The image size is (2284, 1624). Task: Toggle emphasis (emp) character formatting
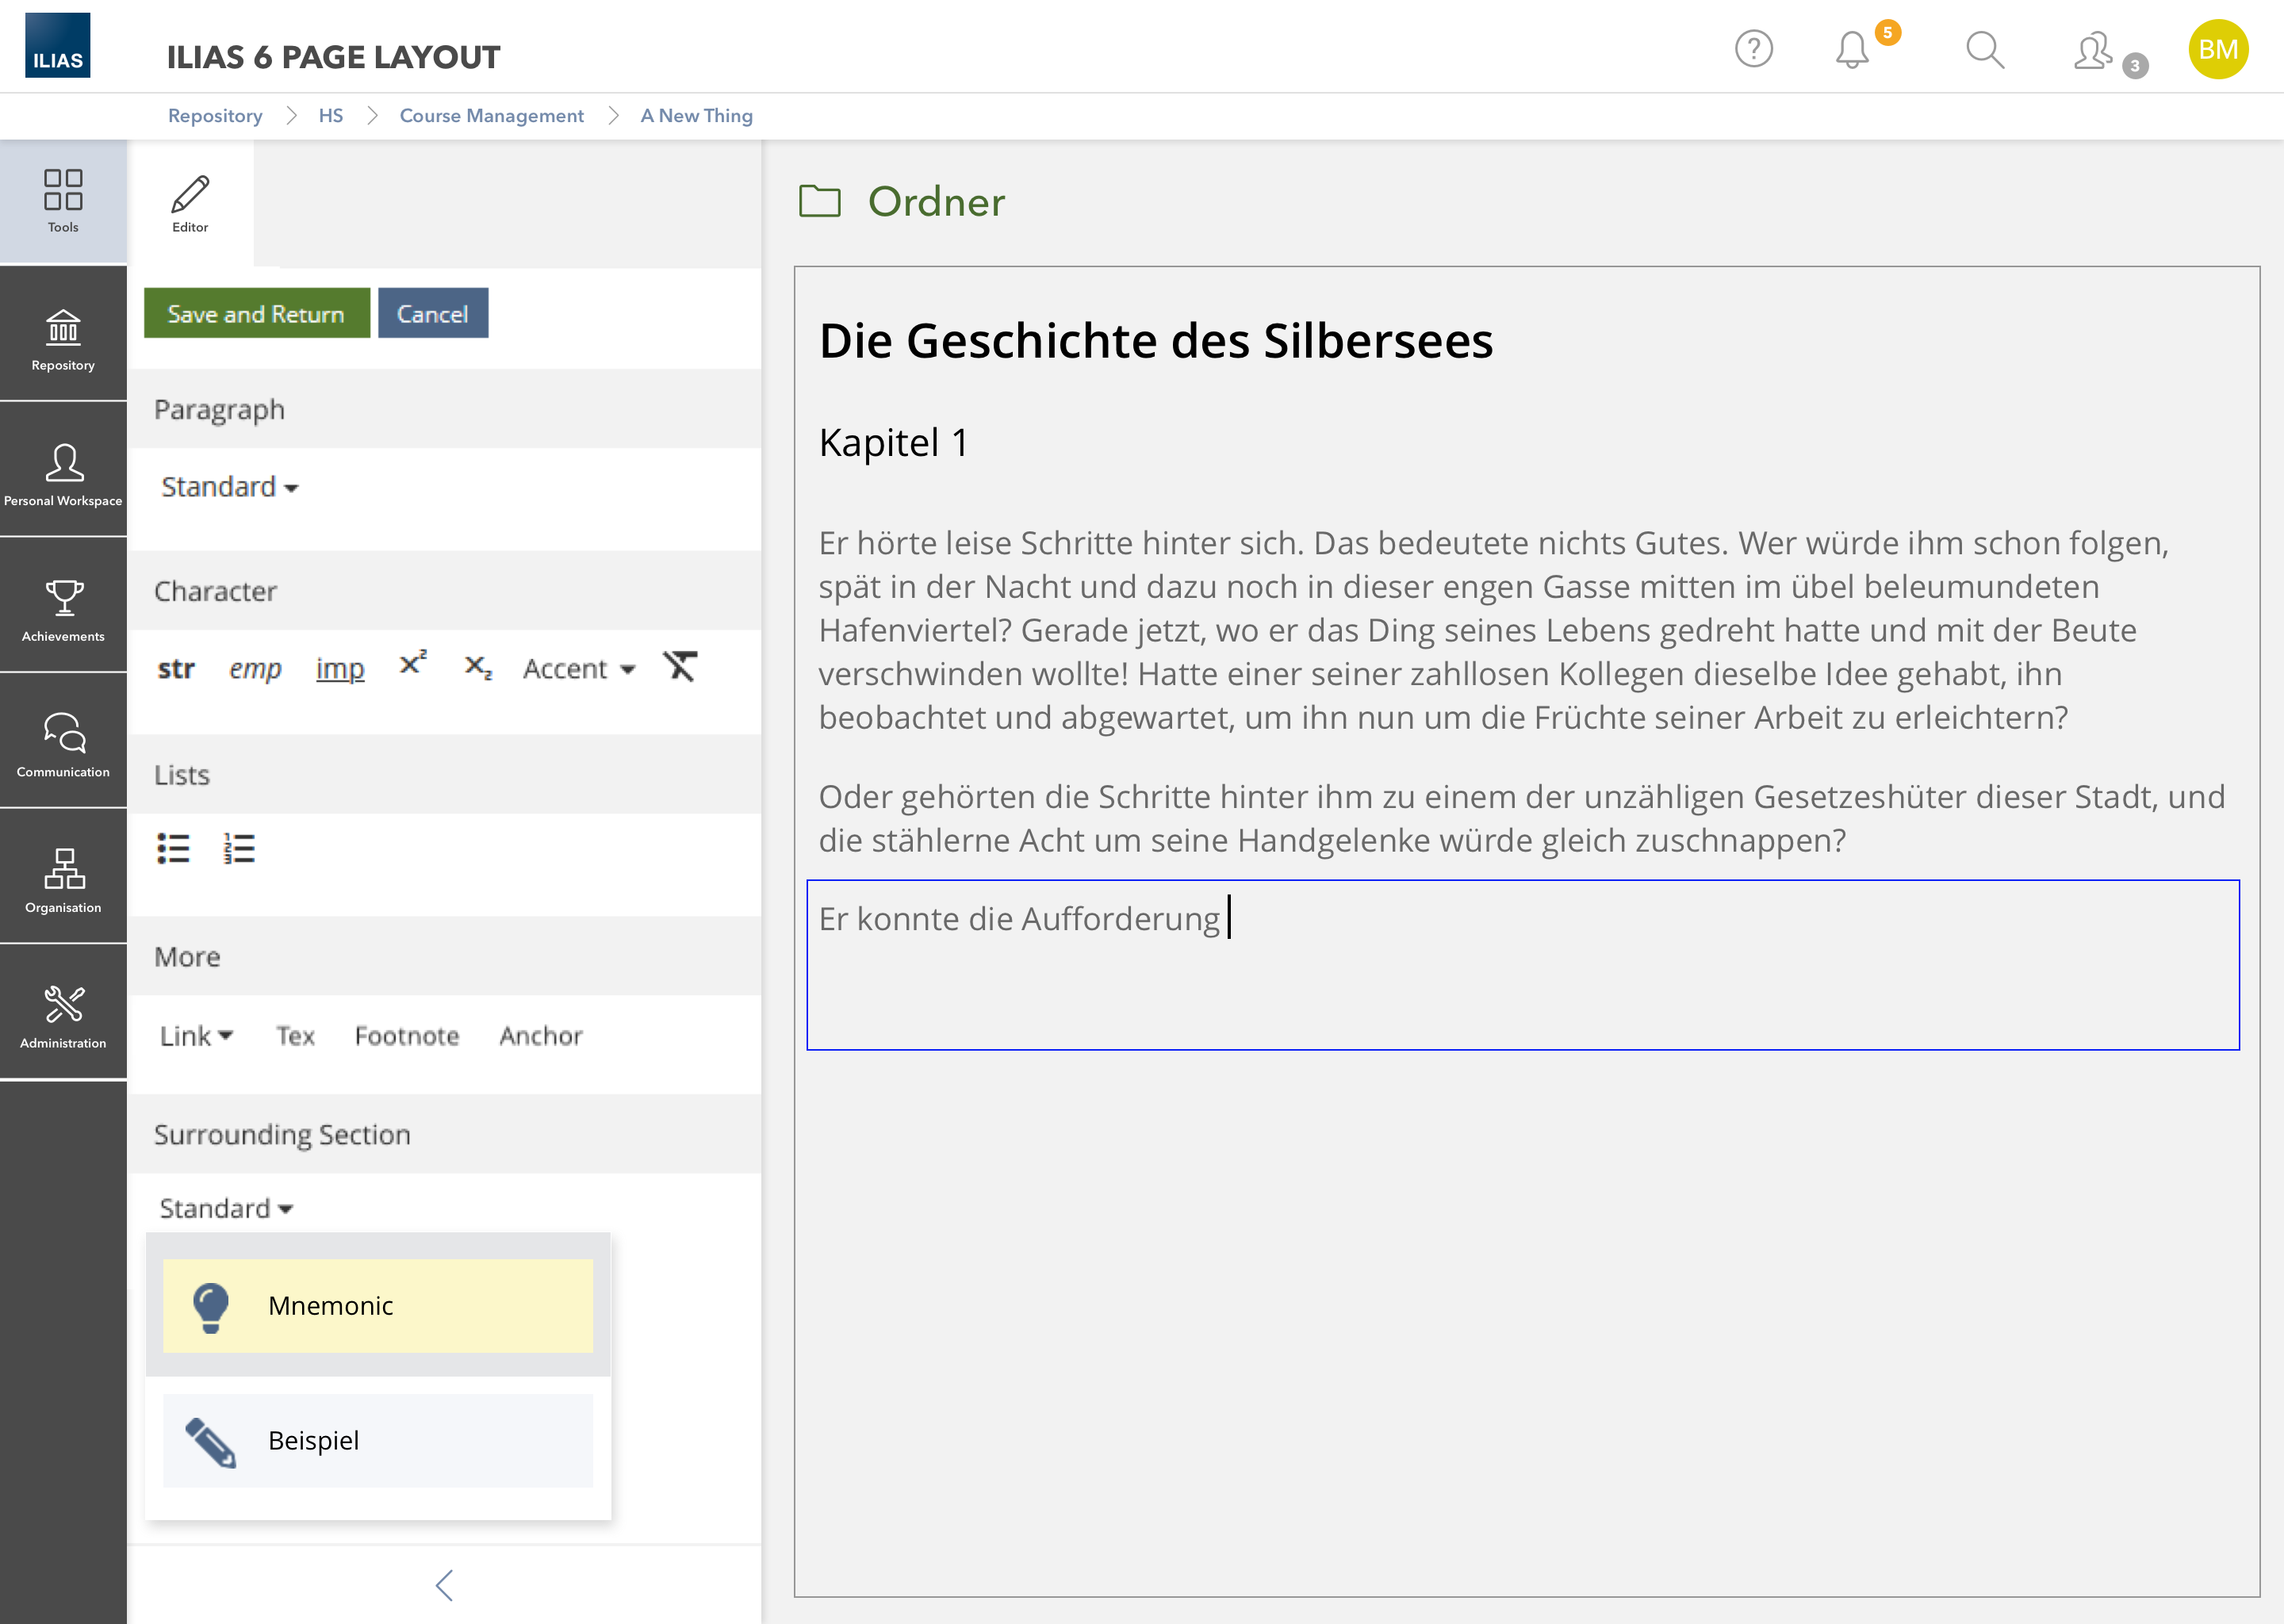pos(255,668)
